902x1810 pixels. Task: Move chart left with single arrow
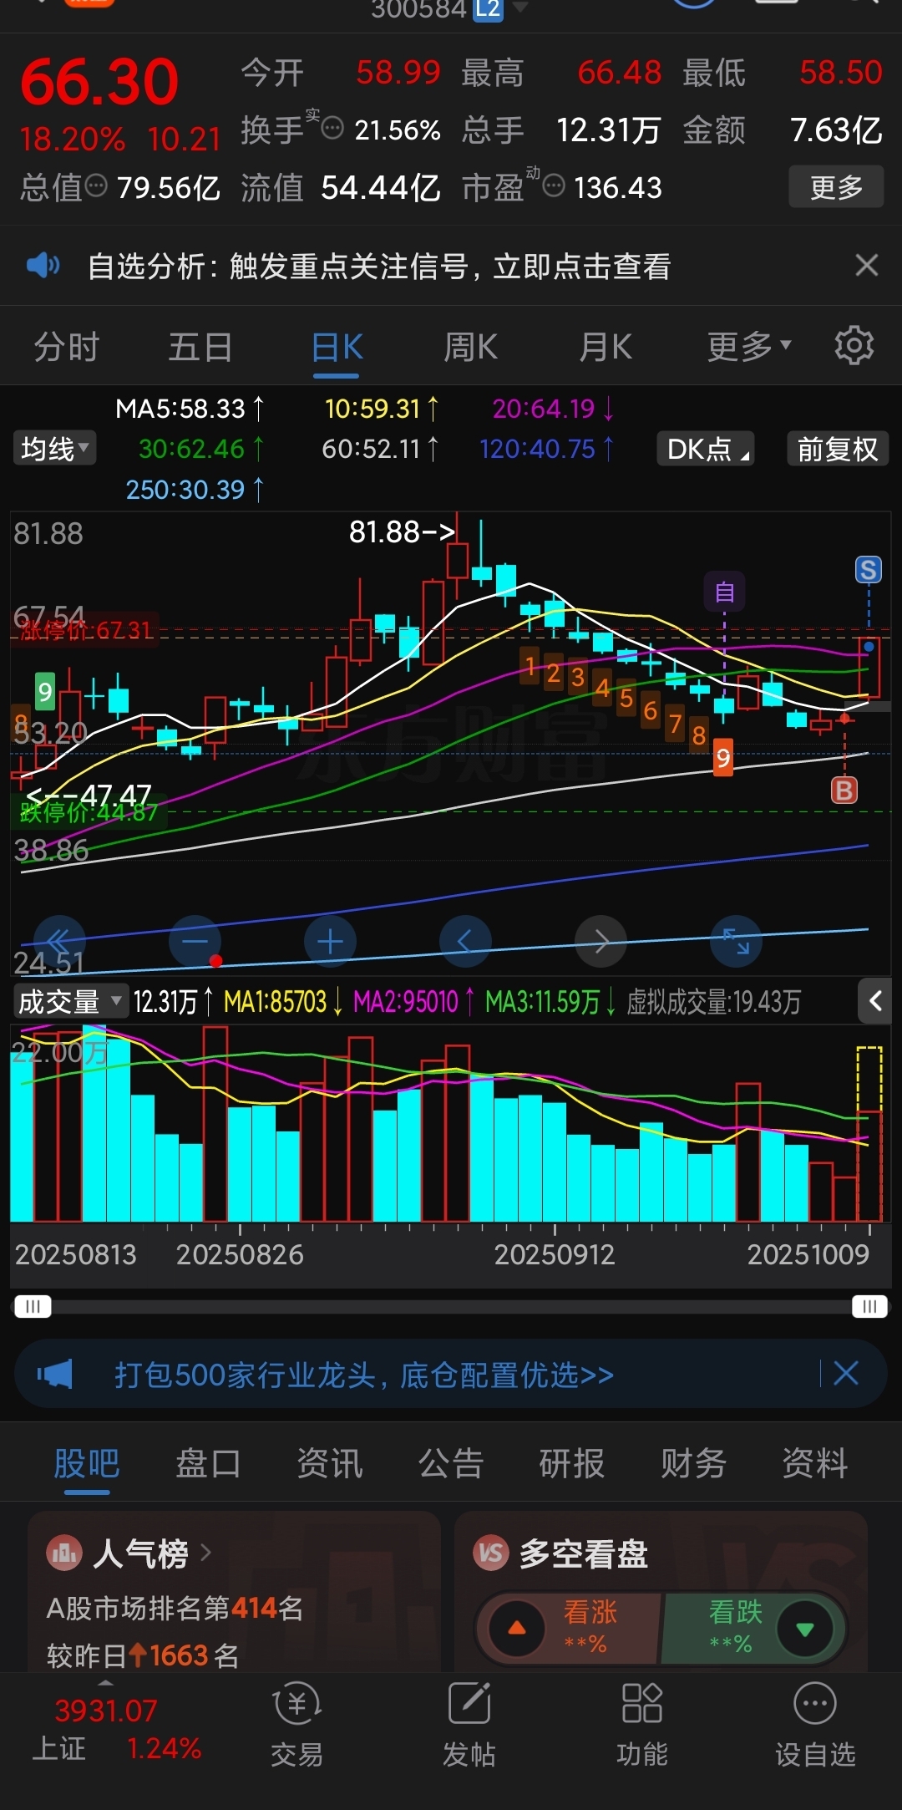click(x=465, y=942)
